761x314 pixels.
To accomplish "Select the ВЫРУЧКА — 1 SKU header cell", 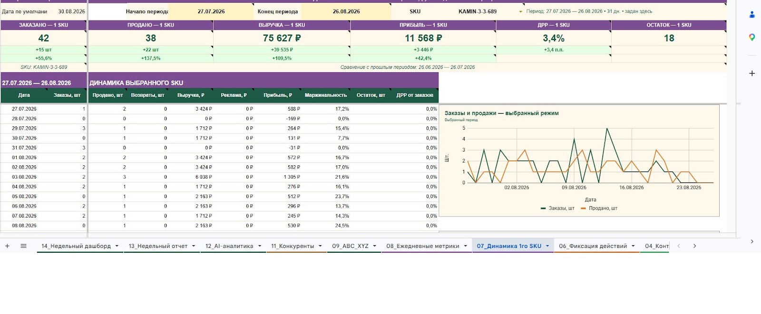I will coord(282,25).
